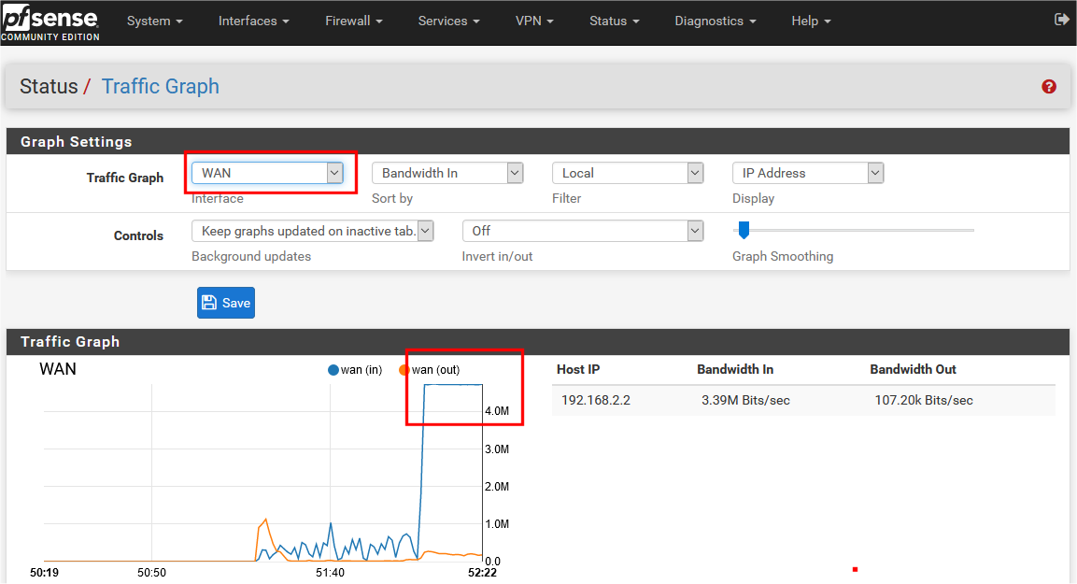Open the Firewall menu
1077x584 pixels.
(354, 21)
